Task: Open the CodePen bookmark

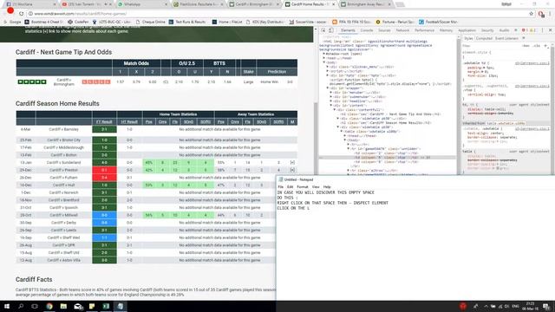Action: [79, 22]
